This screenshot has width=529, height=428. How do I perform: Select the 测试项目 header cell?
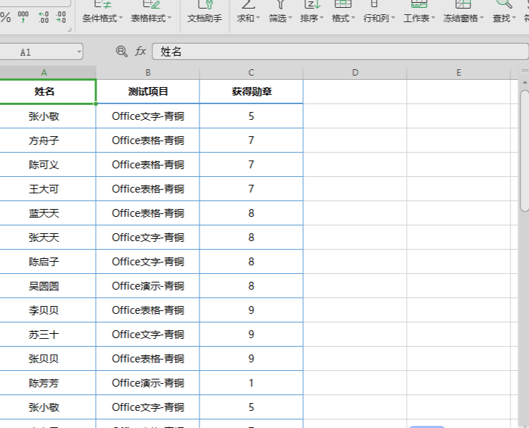point(148,91)
